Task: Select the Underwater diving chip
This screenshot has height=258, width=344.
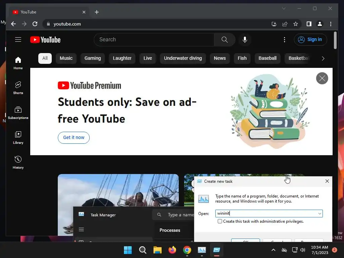Action: coord(183,58)
